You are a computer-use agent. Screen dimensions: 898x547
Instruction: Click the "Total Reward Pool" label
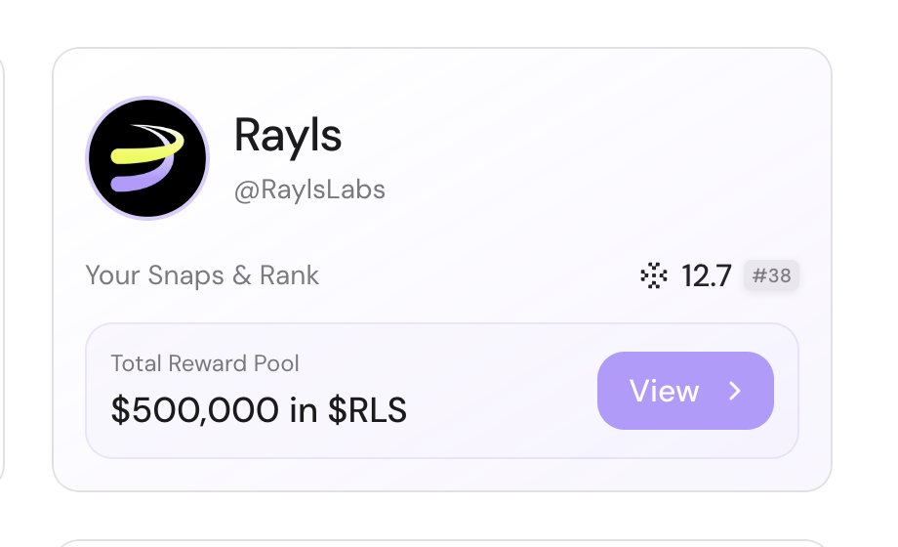click(205, 364)
